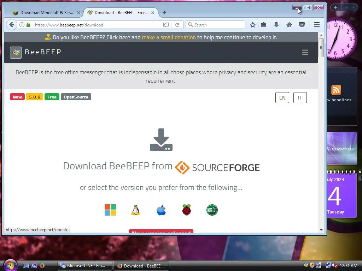Image resolution: width=362 pixels, height=271 pixels.
Task: Open the security shield tray icon
Action: 312,265
